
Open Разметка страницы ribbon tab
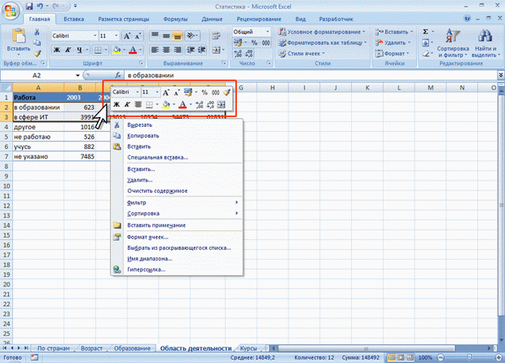(124, 19)
